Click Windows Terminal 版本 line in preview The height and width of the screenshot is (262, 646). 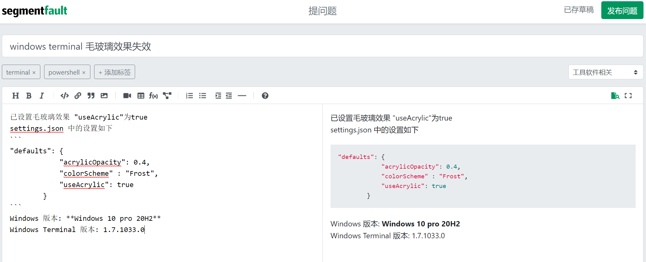[x=388, y=236]
